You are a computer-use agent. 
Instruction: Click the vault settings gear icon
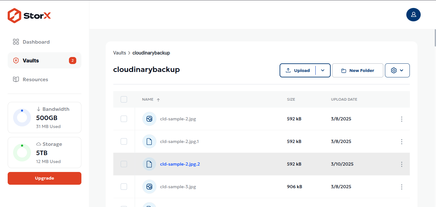tap(394, 70)
